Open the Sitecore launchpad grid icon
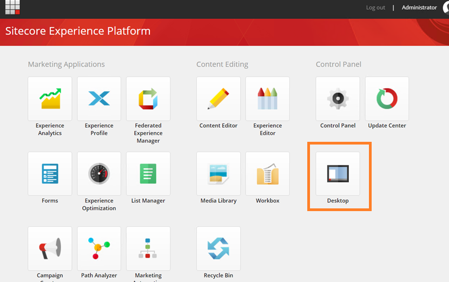 tap(12, 7)
